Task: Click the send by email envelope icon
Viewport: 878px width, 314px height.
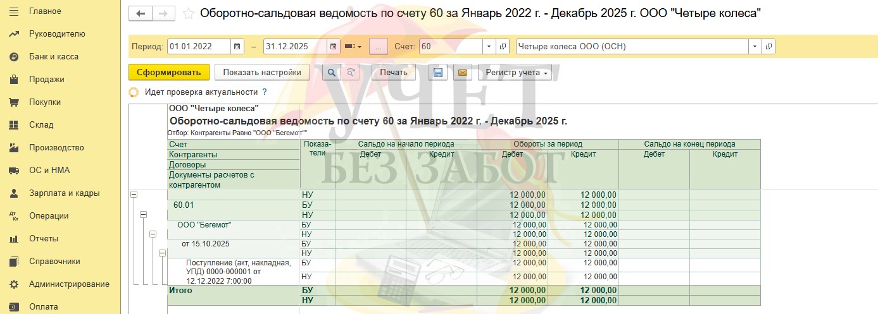Action: [462, 72]
